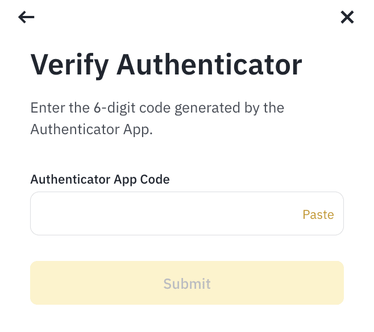Screen dimensions: 374x332
Task: Click the word Authenticator in the title
Action: (209, 65)
